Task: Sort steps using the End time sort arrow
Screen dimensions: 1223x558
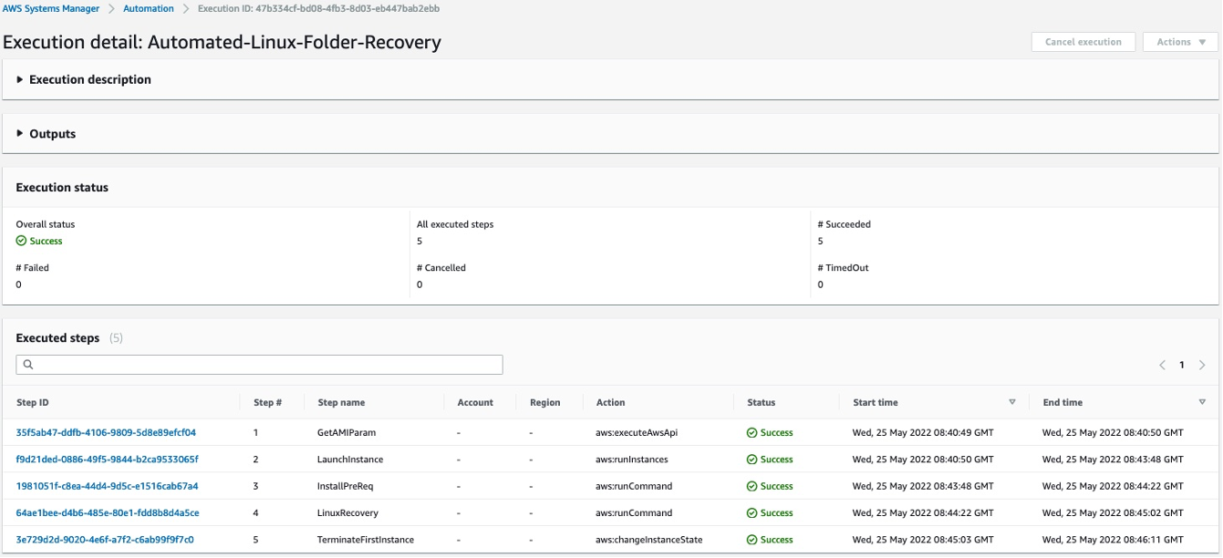Action: pos(1204,401)
